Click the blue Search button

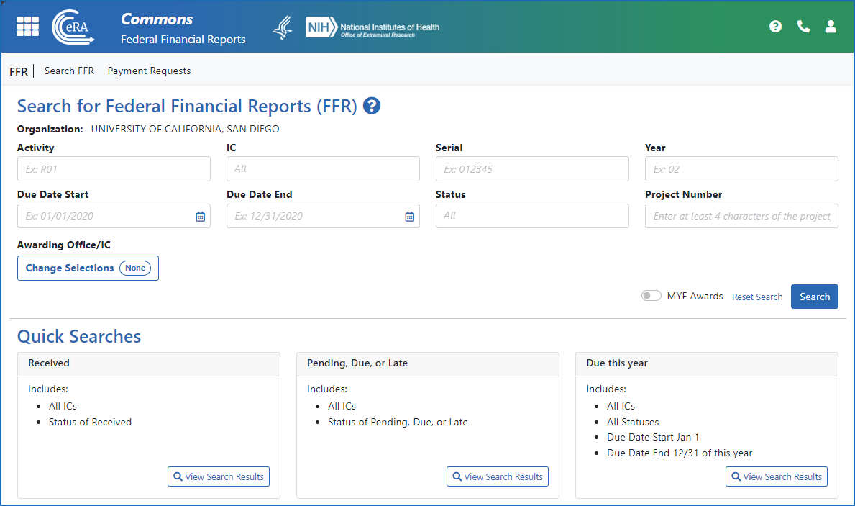click(x=815, y=297)
